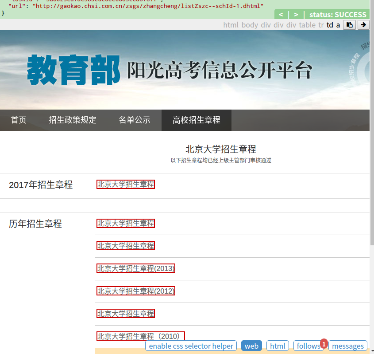The width and height of the screenshot is (374, 354).
Task: Go to previous task with < arrow
Action: coord(281,15)
